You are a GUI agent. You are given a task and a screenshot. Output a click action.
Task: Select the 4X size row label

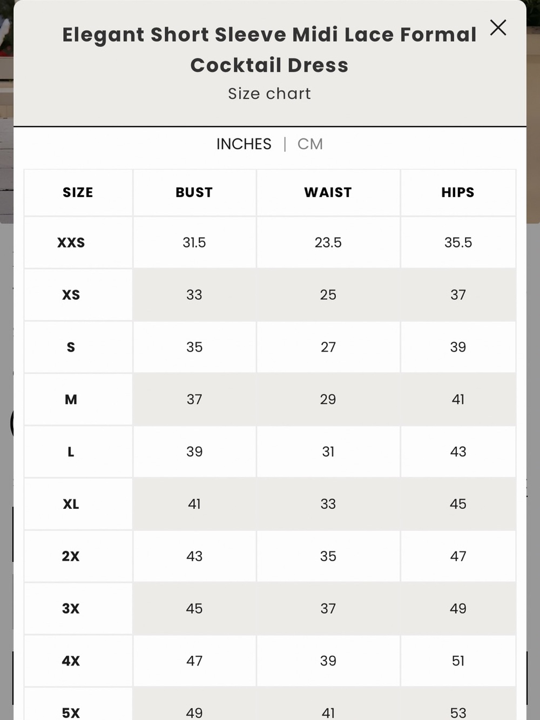[x=71, y=661]
